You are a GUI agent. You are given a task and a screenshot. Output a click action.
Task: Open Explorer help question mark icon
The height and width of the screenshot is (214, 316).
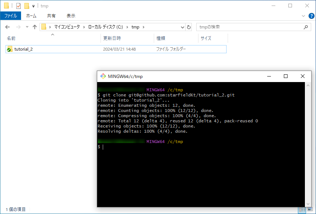[311, 16]
